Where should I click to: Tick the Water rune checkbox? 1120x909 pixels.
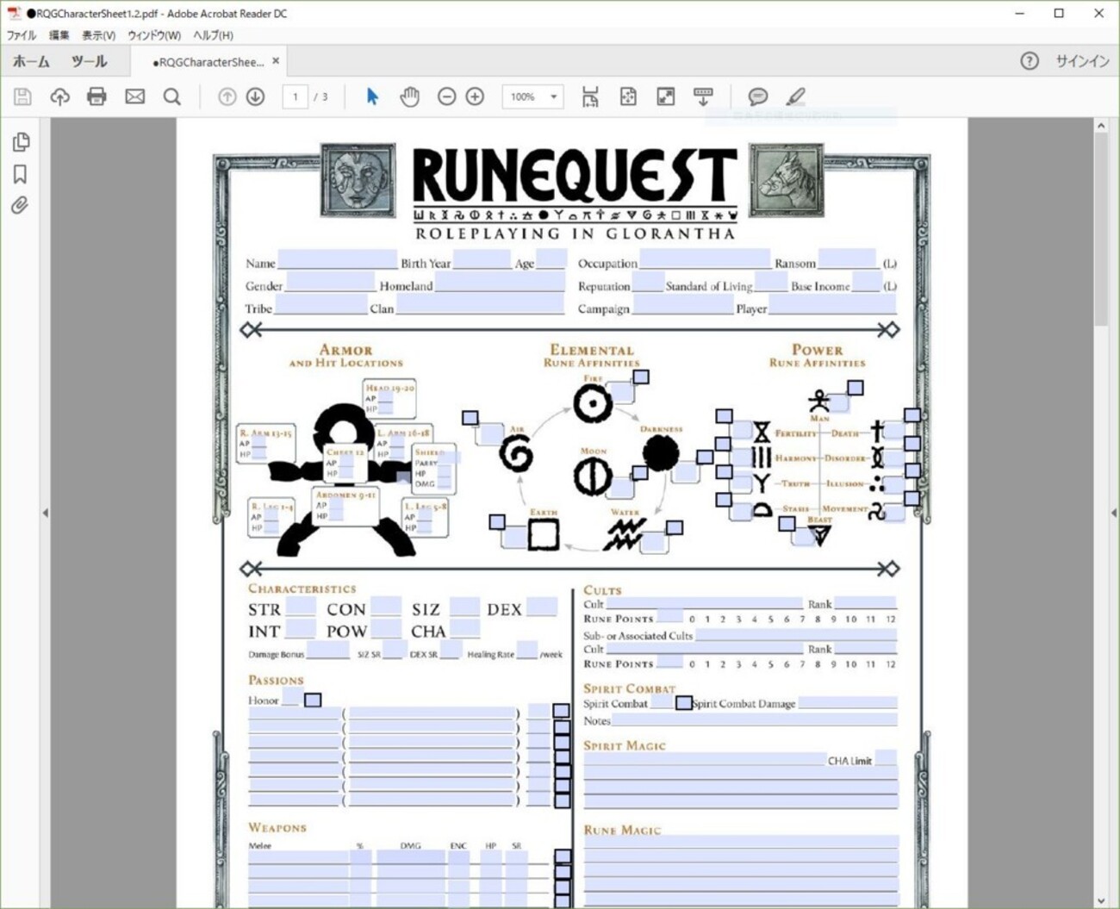[x=675, y=527]
